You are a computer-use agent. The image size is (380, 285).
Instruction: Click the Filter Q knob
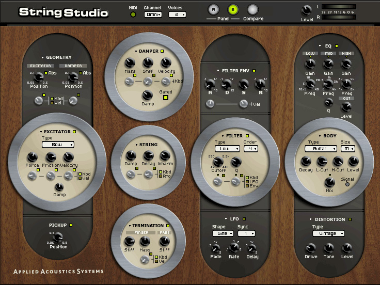click(x=236, y=162)
